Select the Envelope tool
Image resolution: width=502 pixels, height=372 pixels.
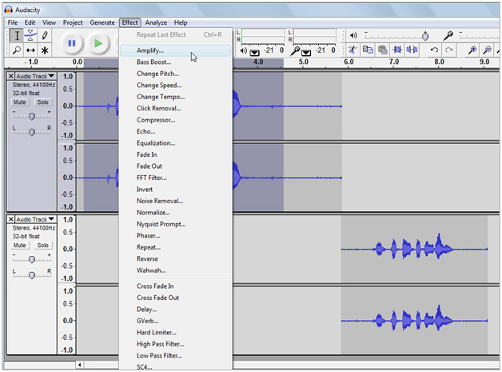pyautogui.click(x=30, y=35)
